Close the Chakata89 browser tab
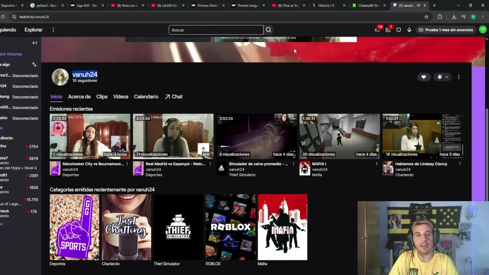Screen dimensions: 489x275 pyautogui.click(x=384, y=5)
